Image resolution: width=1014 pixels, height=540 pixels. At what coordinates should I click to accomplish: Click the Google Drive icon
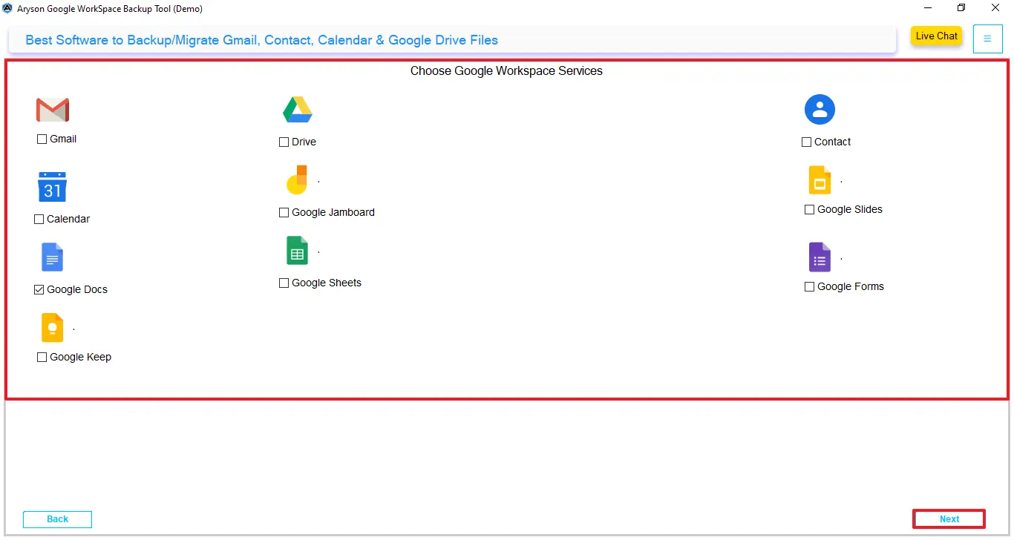298,109
